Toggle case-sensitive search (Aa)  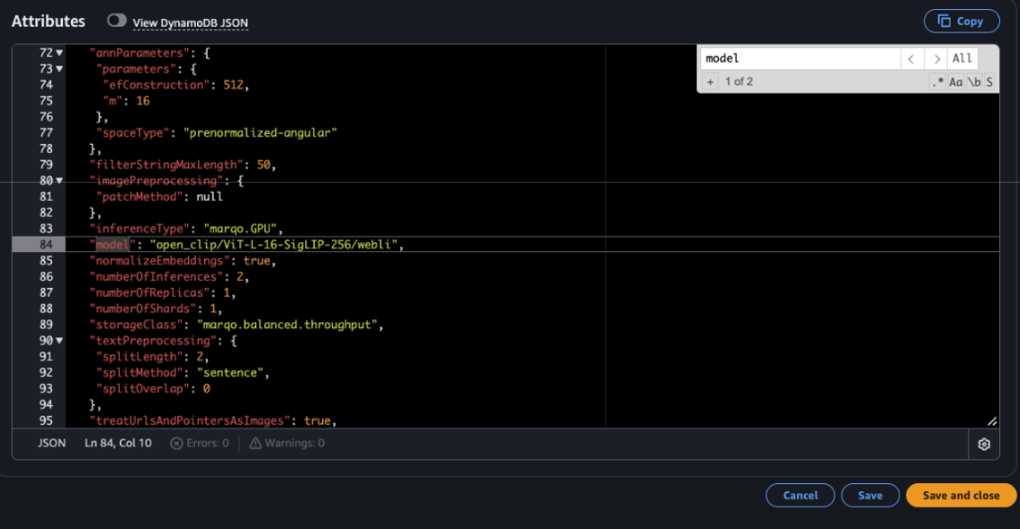[956, 82]
